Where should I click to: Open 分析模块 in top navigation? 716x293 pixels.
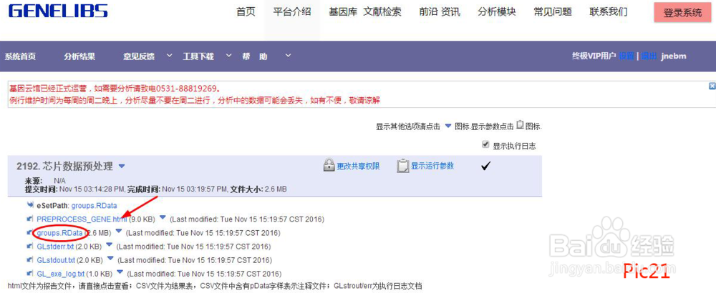pos(497,12)
